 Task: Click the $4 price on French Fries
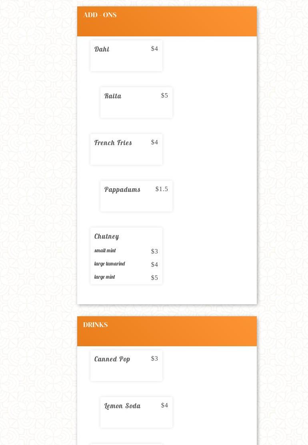pyautogui.click(x=154, y=142)
